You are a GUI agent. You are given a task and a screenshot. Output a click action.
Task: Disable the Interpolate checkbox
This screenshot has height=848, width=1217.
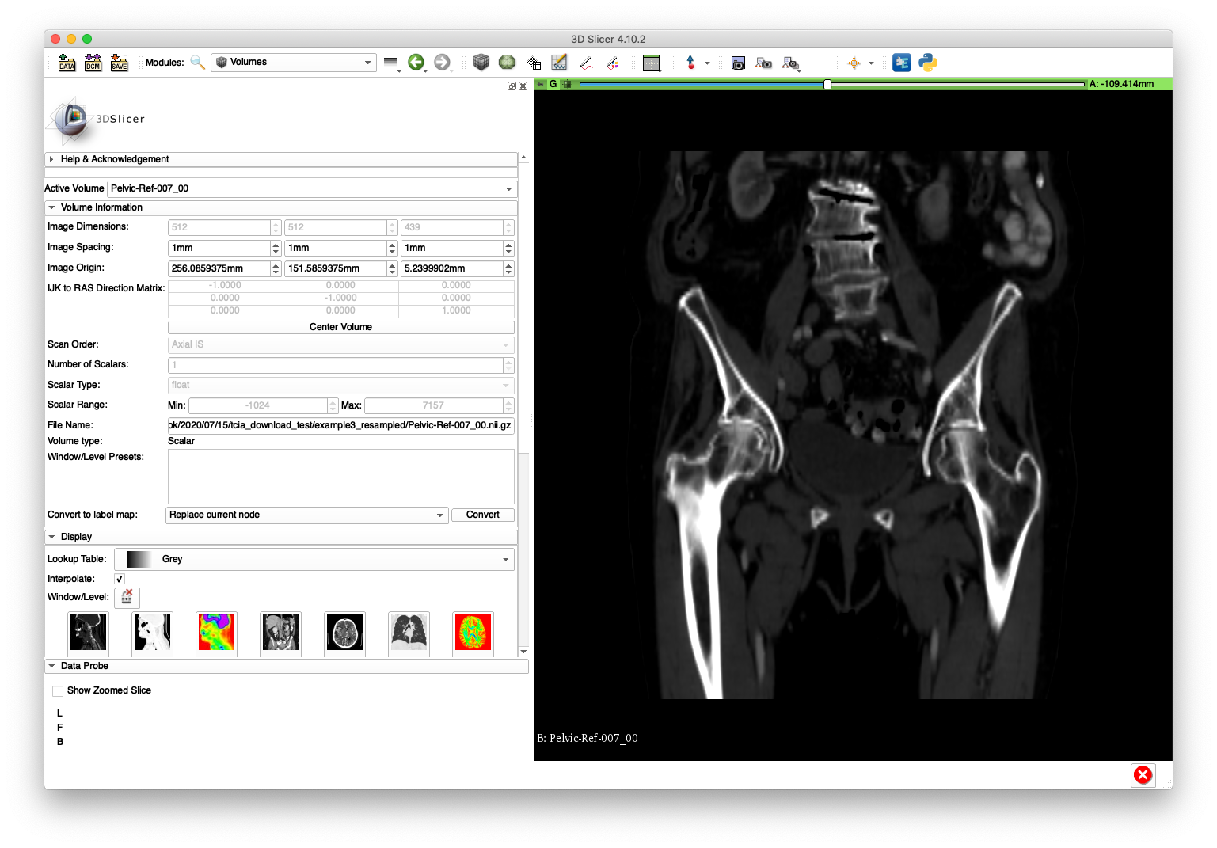tap(119, 579)
